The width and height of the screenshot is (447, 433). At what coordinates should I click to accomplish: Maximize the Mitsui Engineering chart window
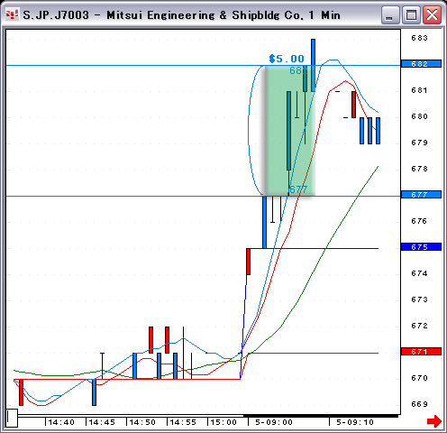411,15
